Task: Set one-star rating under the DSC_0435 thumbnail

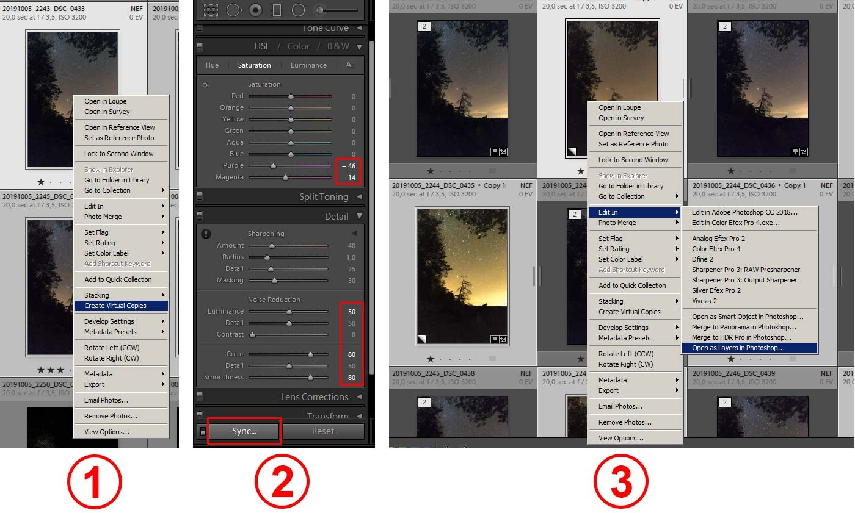Action: click(x=431, y=173)
